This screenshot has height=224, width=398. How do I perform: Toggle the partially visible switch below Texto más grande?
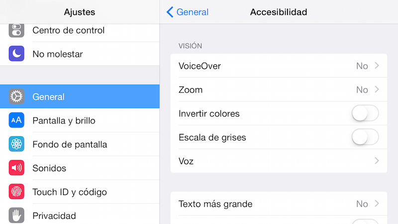365,222
